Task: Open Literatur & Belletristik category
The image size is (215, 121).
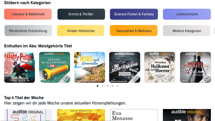Action: tap(28, 14)
